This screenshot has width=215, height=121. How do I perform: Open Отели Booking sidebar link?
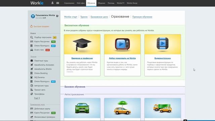(41, 73)
